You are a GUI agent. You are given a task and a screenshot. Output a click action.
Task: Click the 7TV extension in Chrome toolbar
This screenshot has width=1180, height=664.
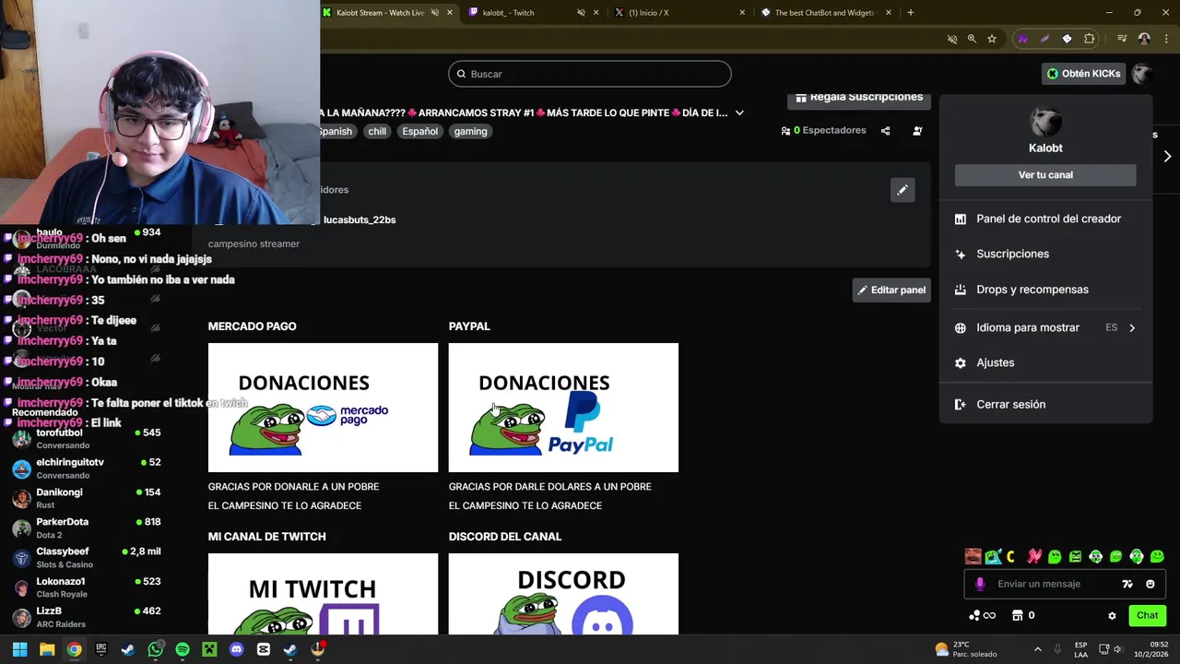1022,39
